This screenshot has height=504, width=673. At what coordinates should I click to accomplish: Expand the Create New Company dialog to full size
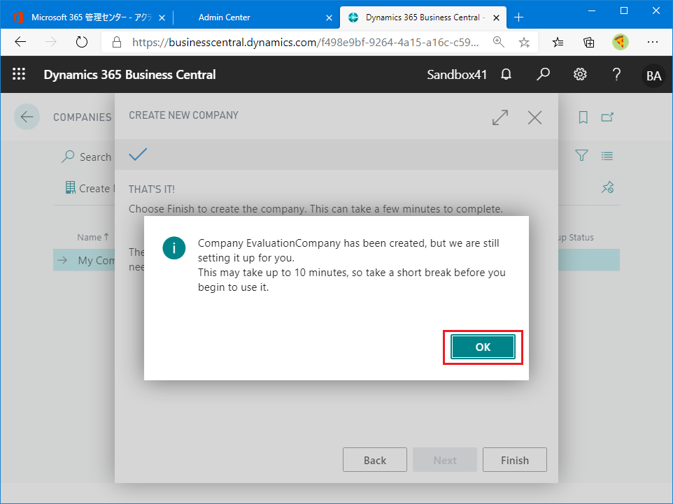[500, 117]
